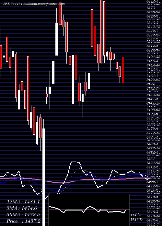
Task: Click the 50MA : 1473.5 value
Action: pyautogui.click(x=23, y=215)
